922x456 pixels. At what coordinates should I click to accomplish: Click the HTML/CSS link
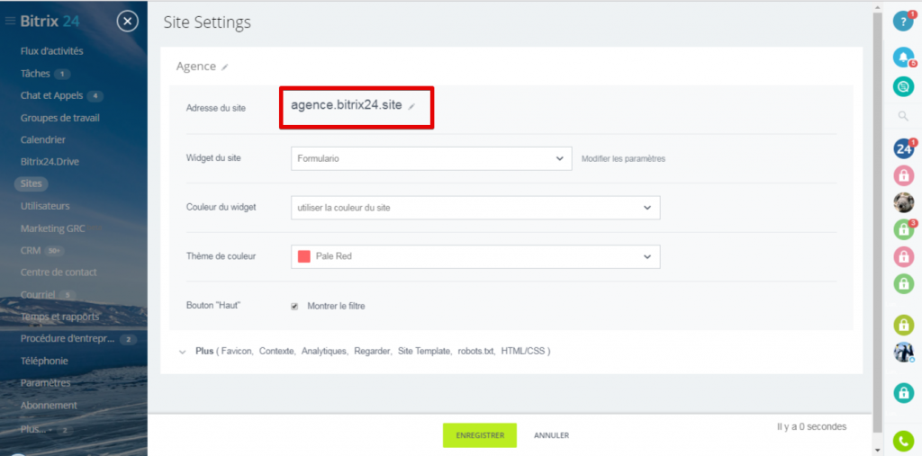click(523, 352)
